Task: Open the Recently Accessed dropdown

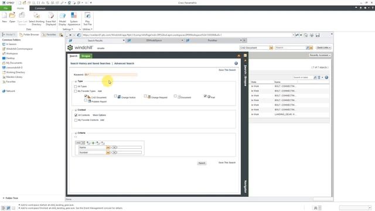Action: coord(320,55)
